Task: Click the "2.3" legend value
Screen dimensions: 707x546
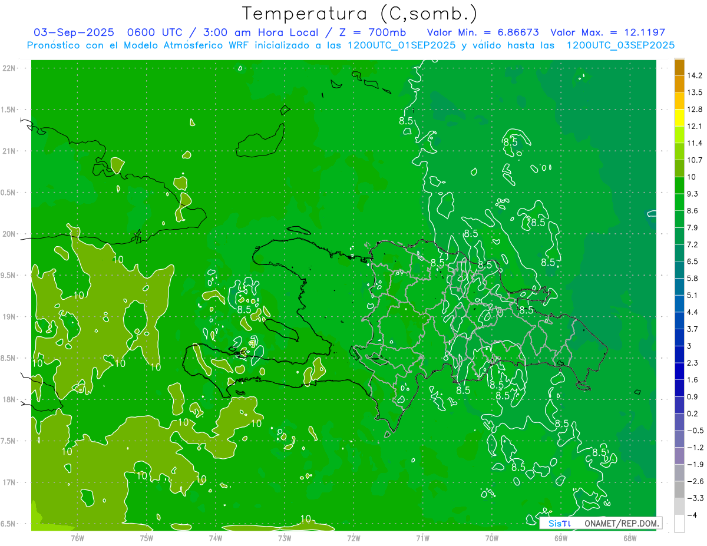Action: (693, 363)
